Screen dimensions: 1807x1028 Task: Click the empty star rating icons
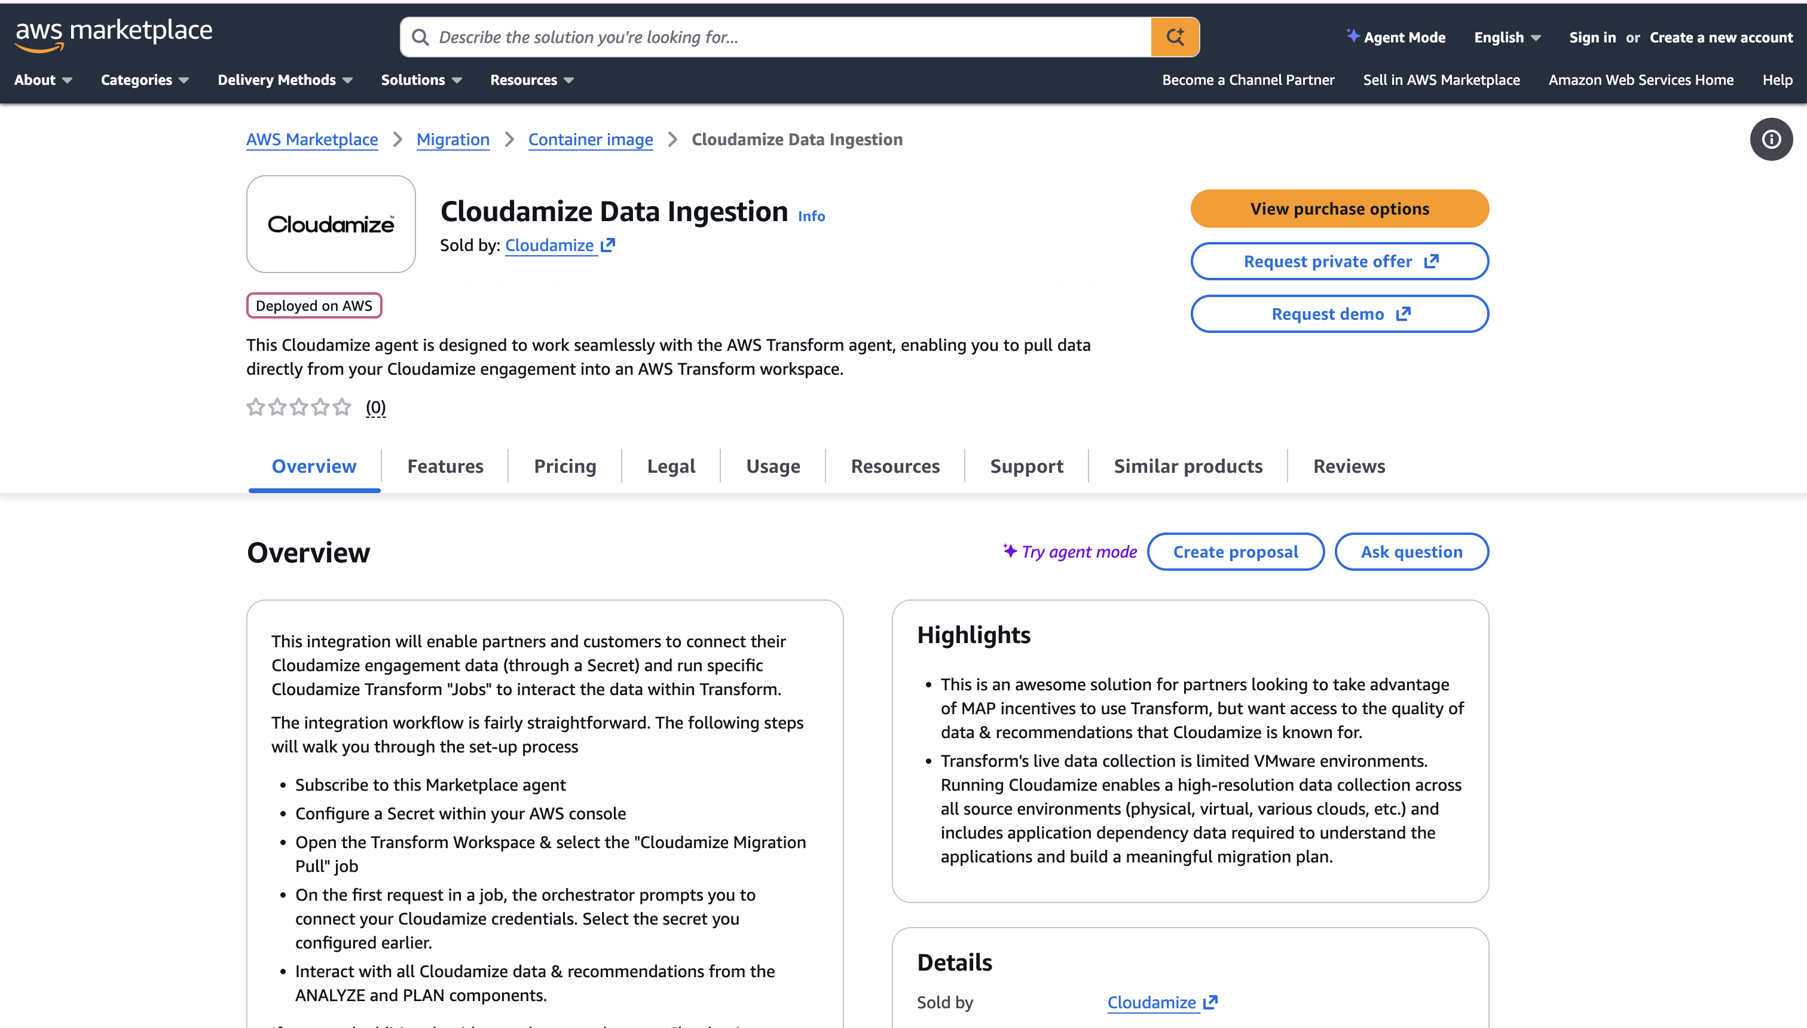(299, 406)
